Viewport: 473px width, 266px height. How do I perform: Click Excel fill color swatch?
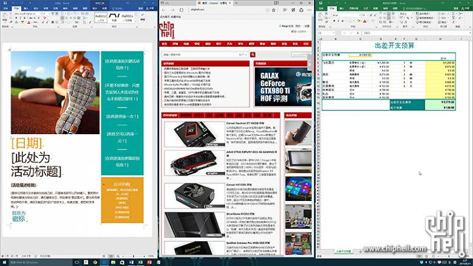358,21
